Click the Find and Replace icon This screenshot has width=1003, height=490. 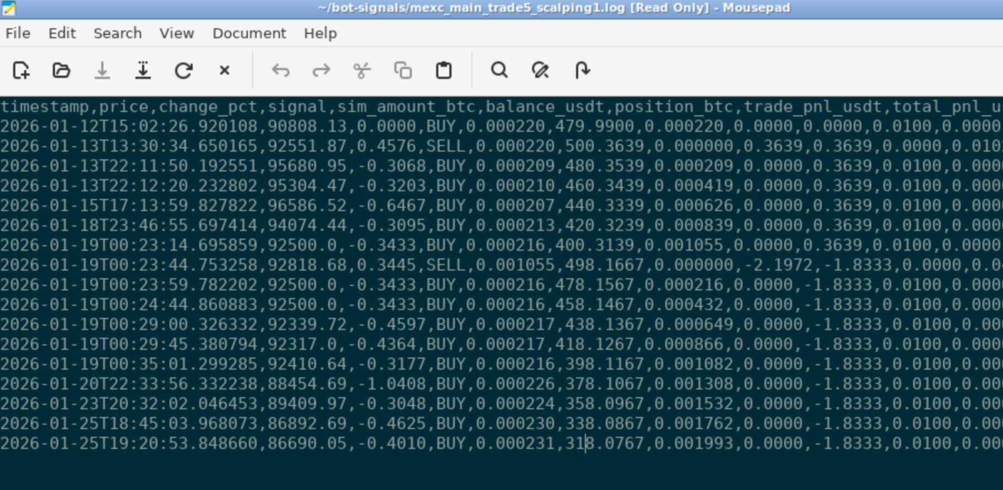(x=540, y=70)
